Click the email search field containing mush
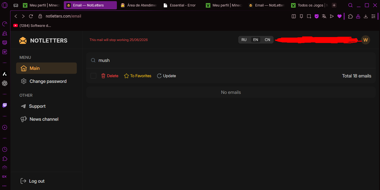 [231, 60]
